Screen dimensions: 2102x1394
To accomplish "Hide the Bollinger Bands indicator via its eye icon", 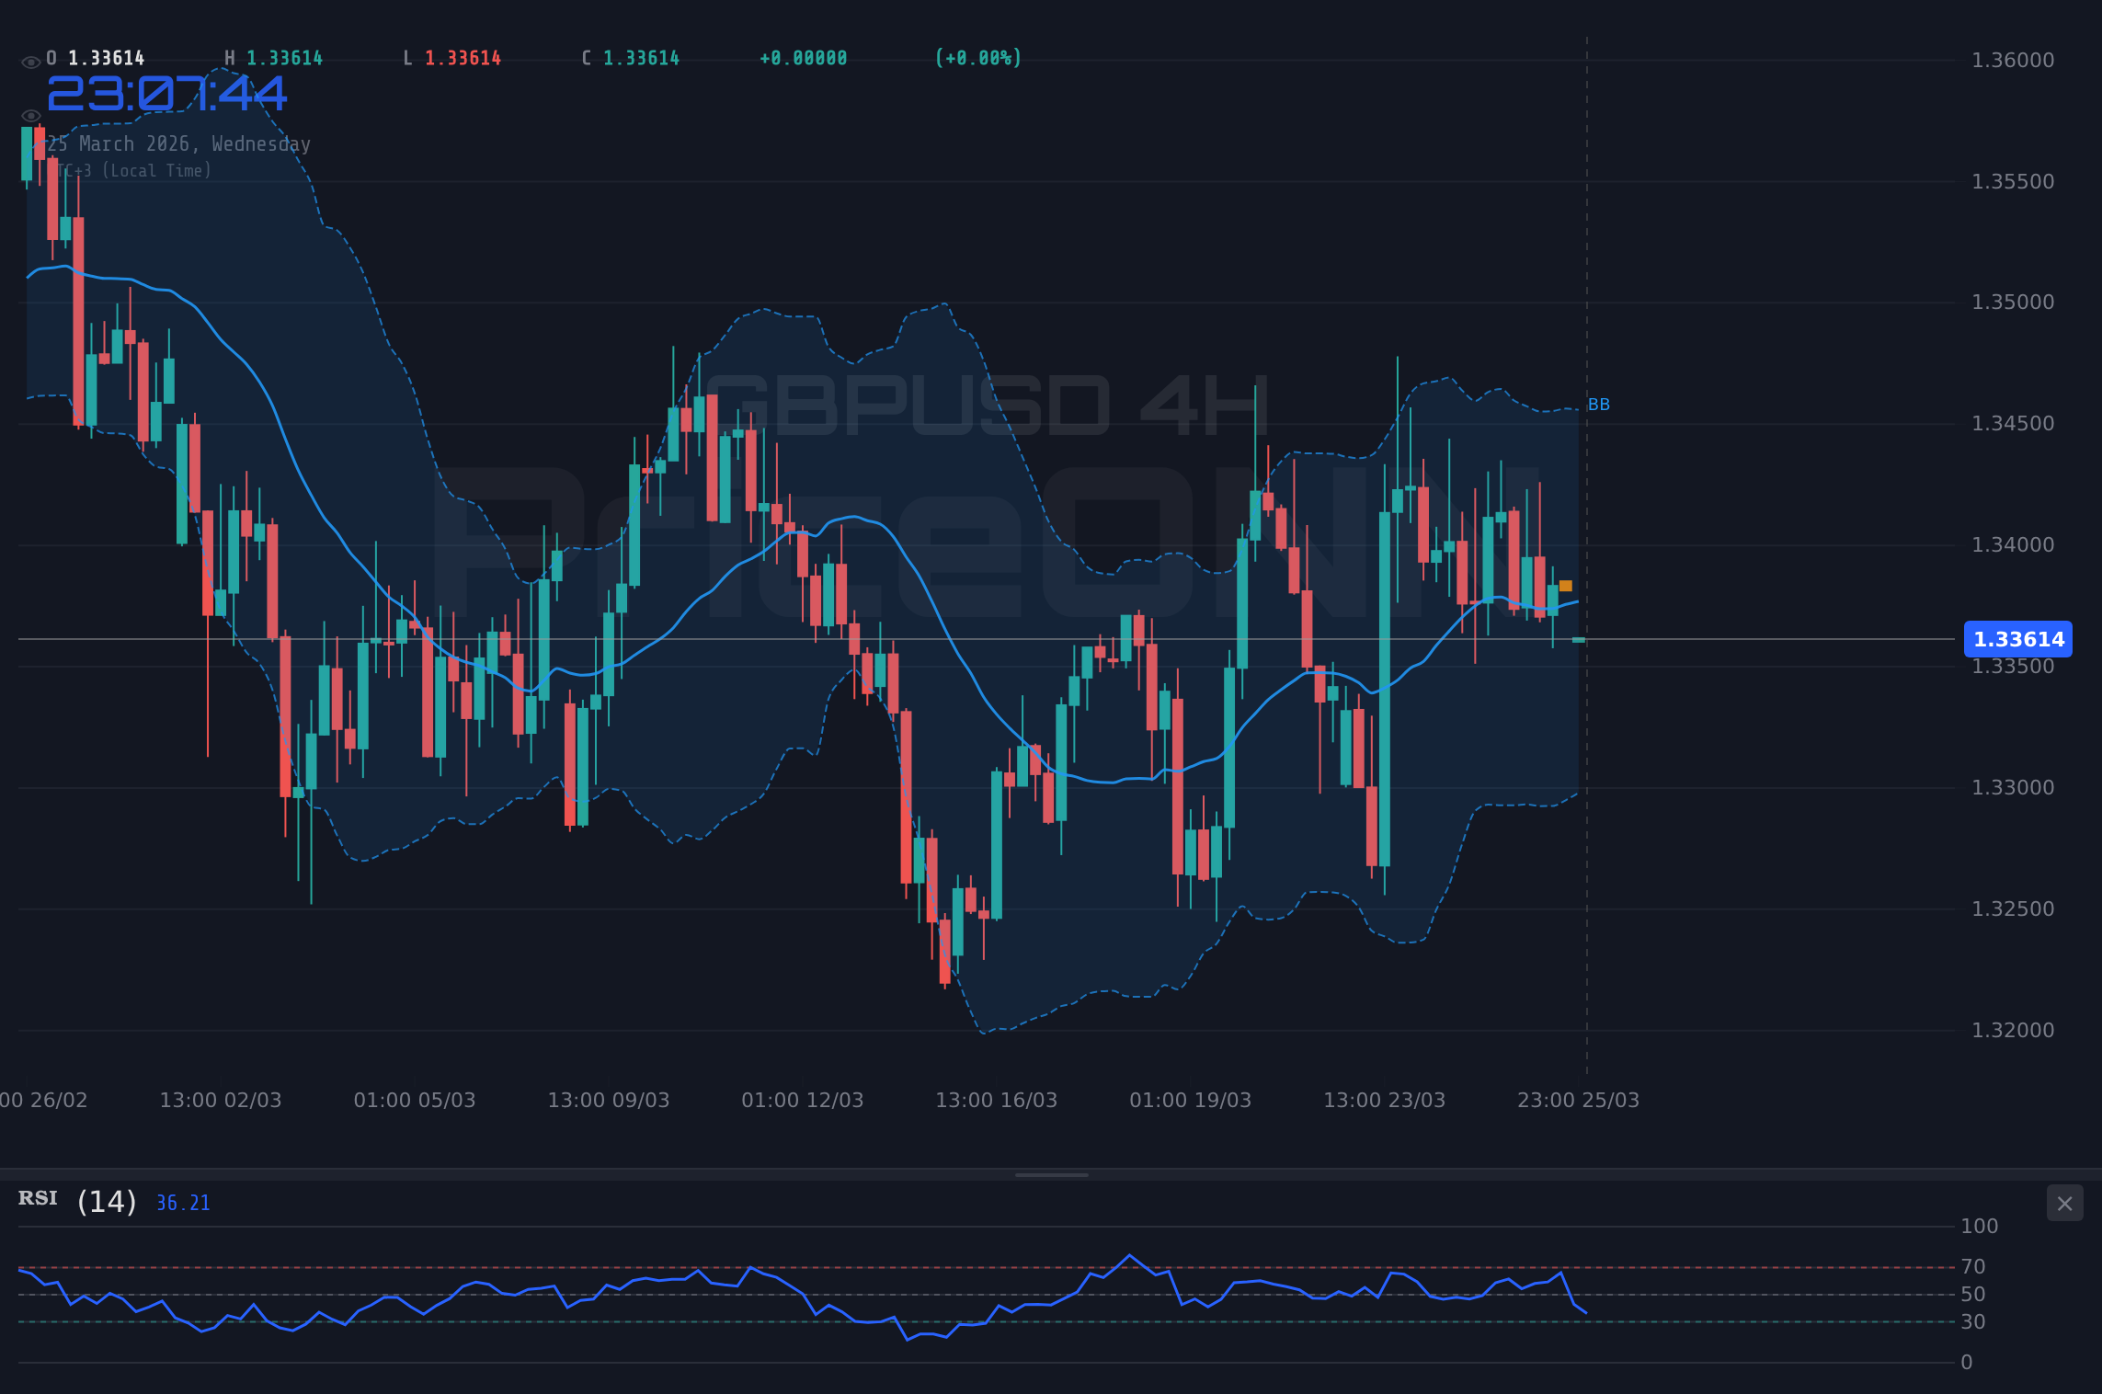I will click(x=30, y=115).
